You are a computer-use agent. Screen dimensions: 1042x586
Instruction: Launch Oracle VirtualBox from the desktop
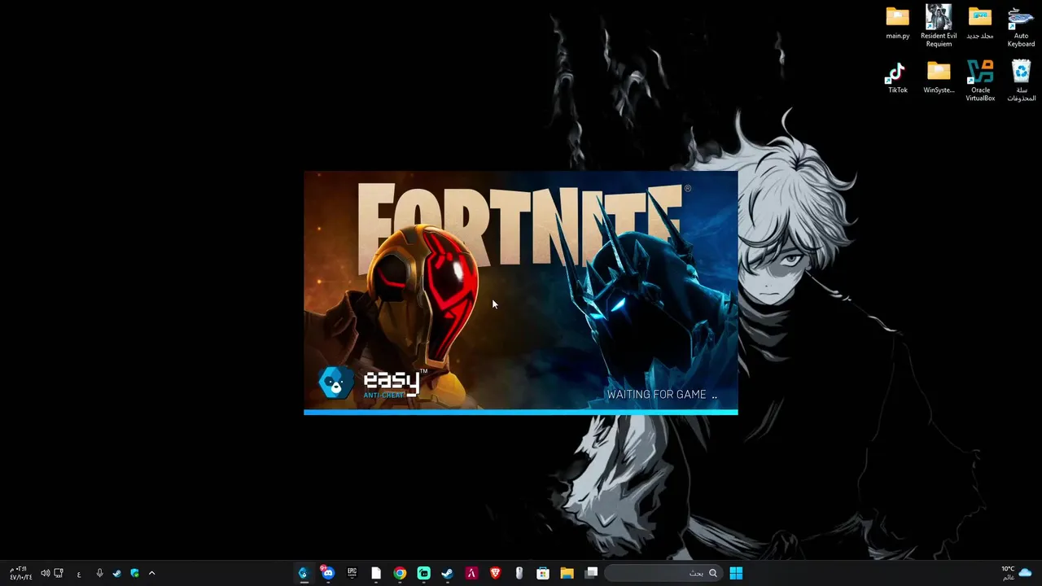tap(980, 81)
